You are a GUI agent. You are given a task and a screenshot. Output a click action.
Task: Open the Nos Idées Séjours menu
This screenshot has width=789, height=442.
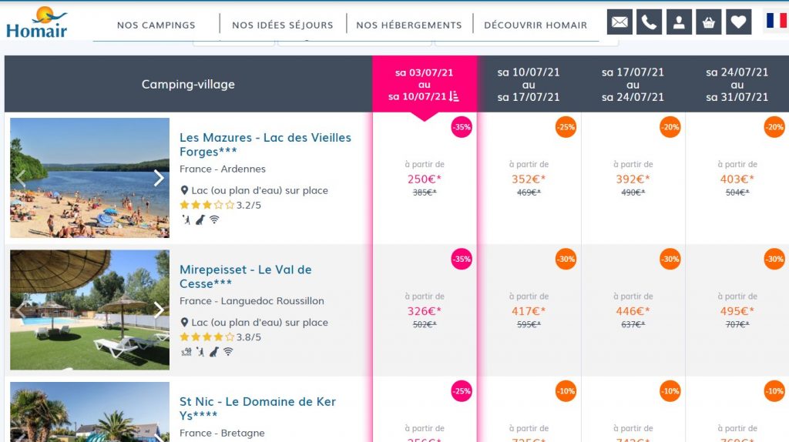(283, 25)
